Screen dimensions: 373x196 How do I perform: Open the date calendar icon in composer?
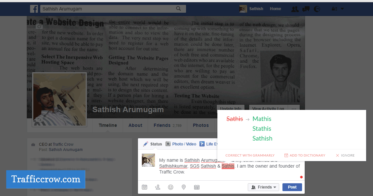click(x=197, y=187)
